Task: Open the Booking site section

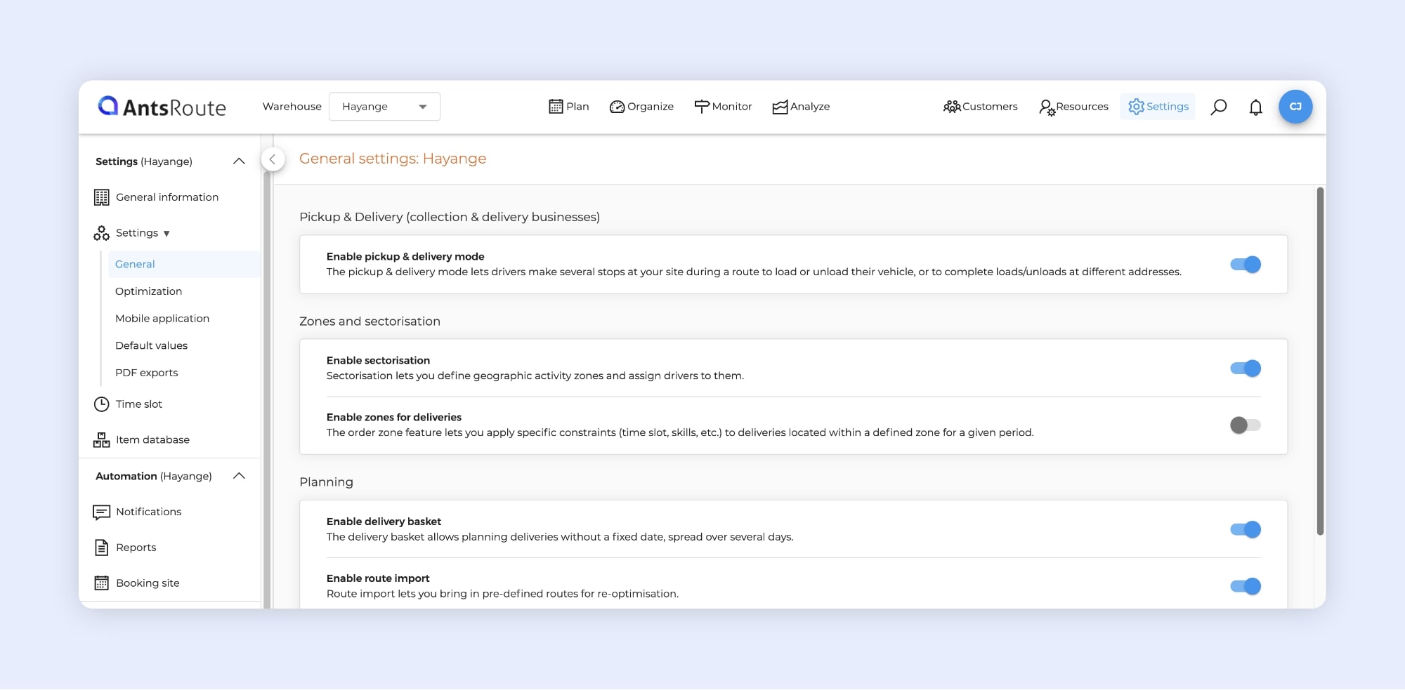Action: (147, 583)
